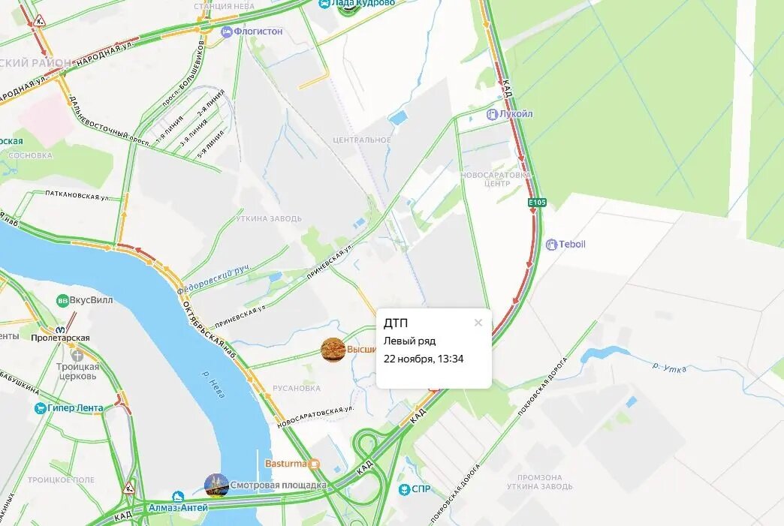Click the Троицкая церковь church marker
The height and width of the screenshot is (526, 784).
tap(77, 356)
